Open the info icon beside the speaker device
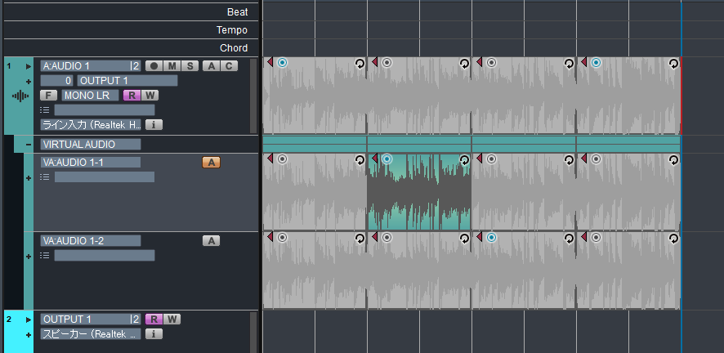This screenshot has height=353, width=724. tap(154, 334)
